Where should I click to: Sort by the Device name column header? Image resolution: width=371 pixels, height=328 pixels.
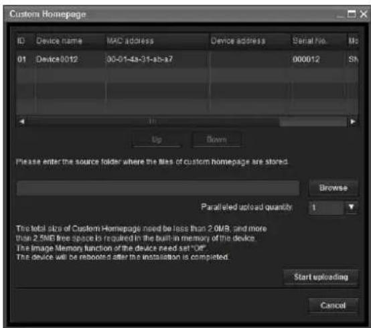click(70, 41)
